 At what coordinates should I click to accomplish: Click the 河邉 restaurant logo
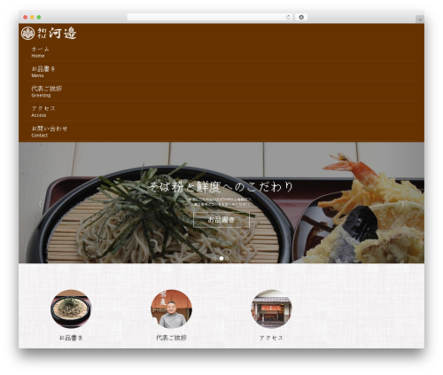pos(49,33)
